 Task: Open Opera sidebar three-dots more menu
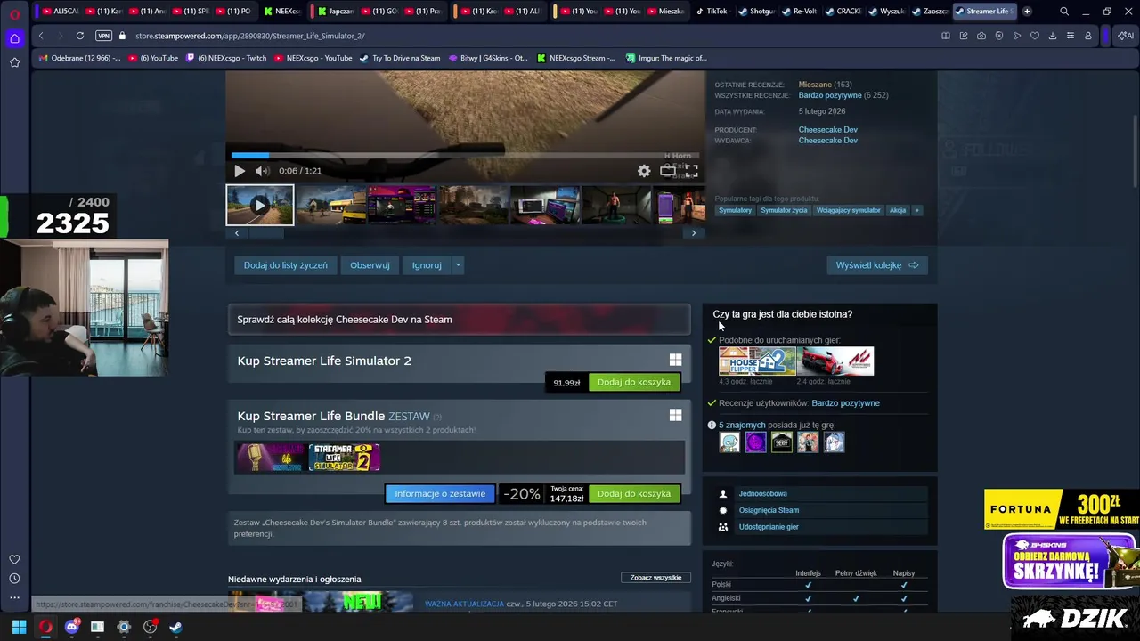pos(14,597)
